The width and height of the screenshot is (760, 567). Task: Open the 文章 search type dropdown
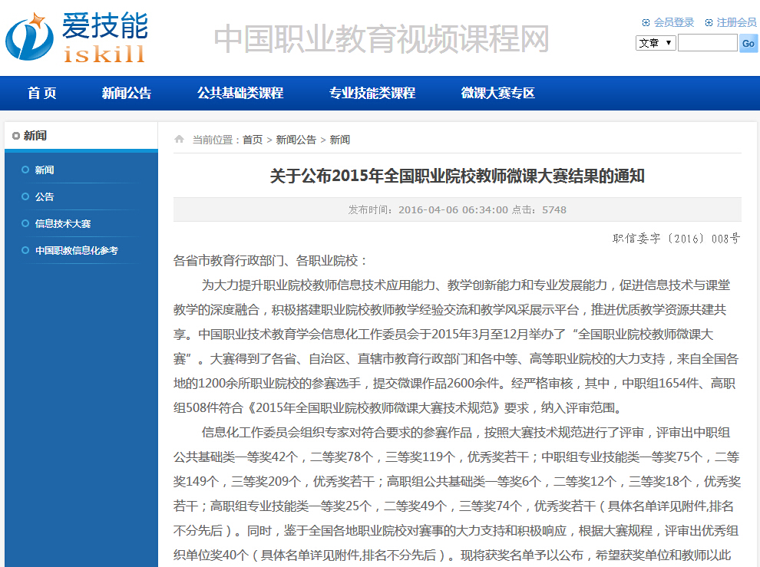[656, 43]
